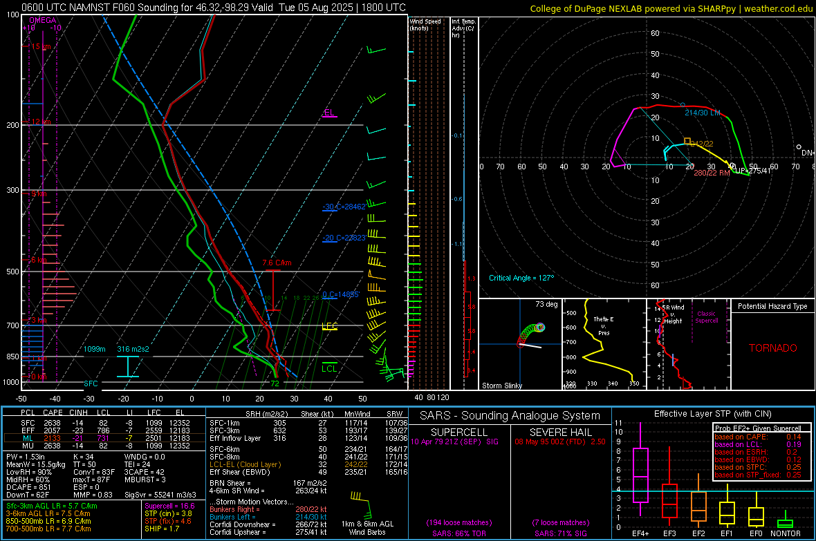Screen dimensions: 816x541
Task: Click the Theta-E v. Pres panel label
Action: point(604,325)
